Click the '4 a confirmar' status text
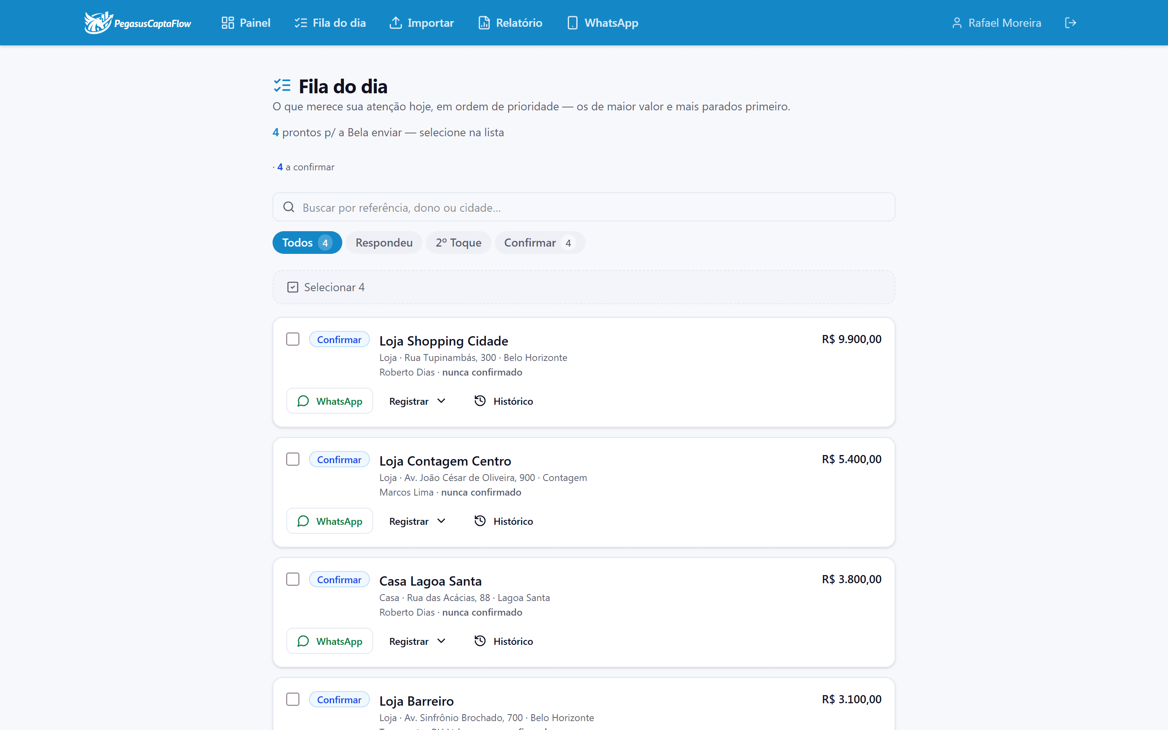 (x=305, y=167)
